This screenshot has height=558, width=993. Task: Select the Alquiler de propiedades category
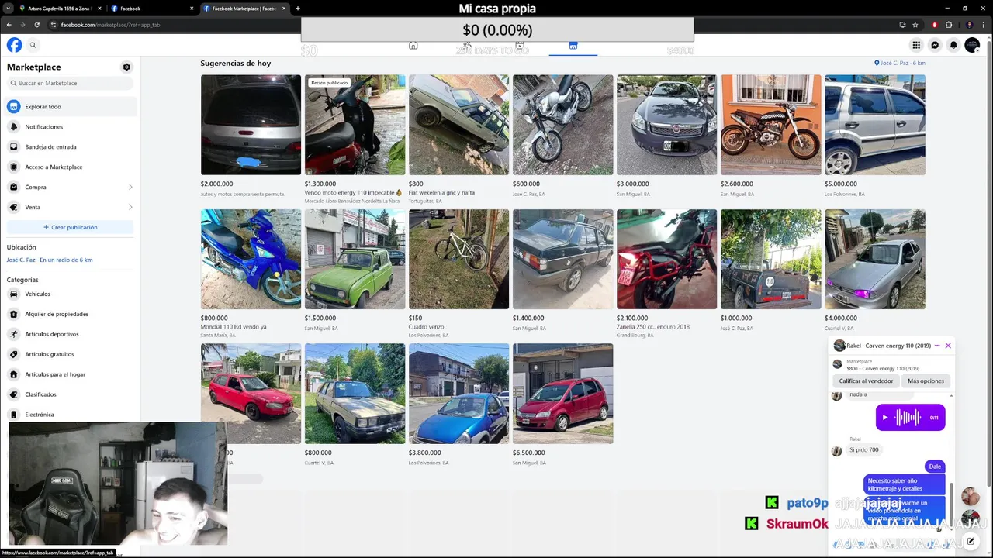pyautogui.click(x=70, y=314)
